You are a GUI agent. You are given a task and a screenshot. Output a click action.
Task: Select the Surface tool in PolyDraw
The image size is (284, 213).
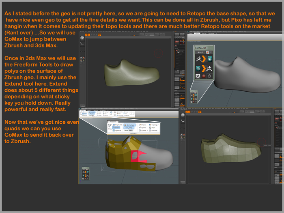coord(143,131)
